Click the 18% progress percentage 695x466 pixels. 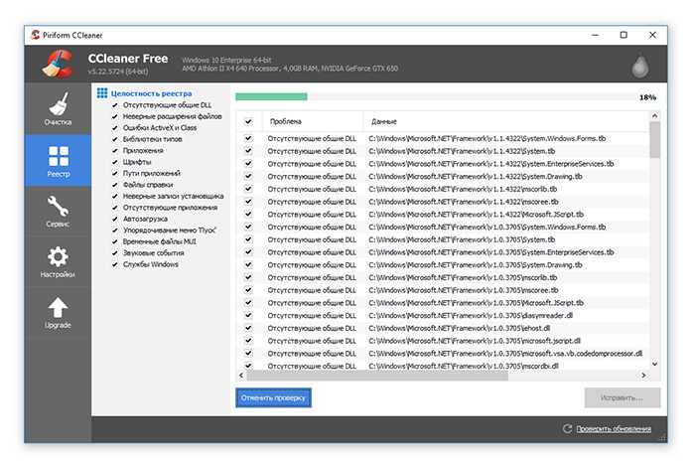tap(647, 97)
